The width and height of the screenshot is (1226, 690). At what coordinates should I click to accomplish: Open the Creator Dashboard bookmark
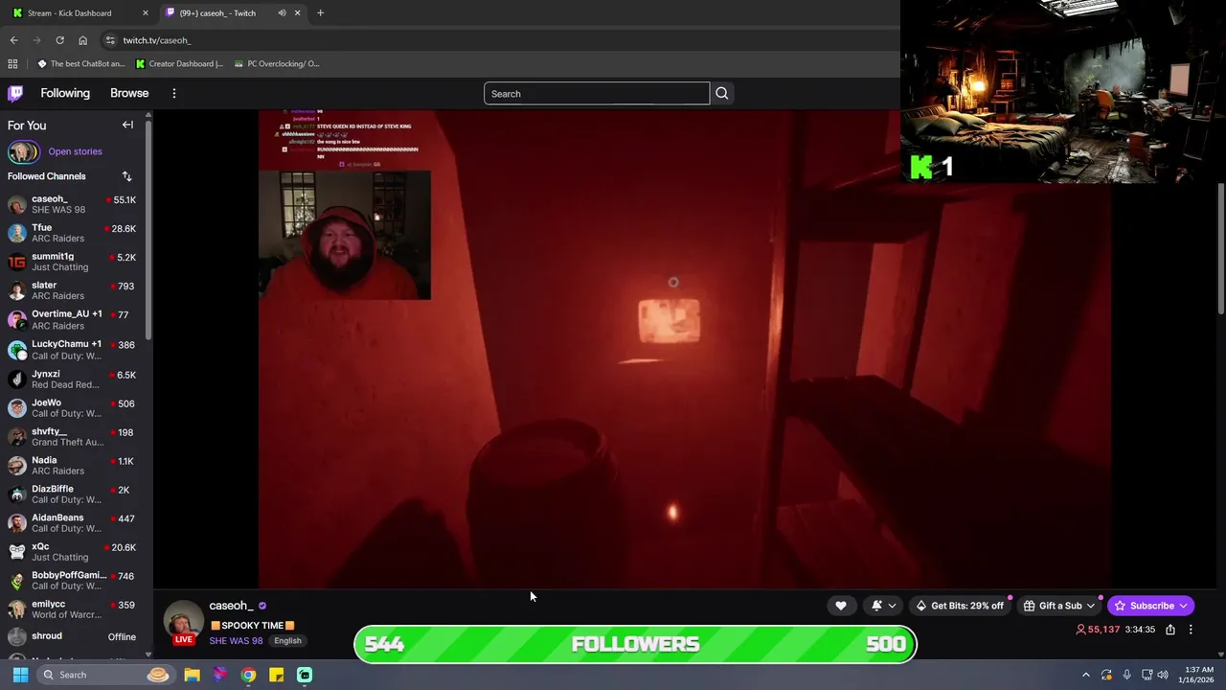pyautogui.click(x=179, y=64)
